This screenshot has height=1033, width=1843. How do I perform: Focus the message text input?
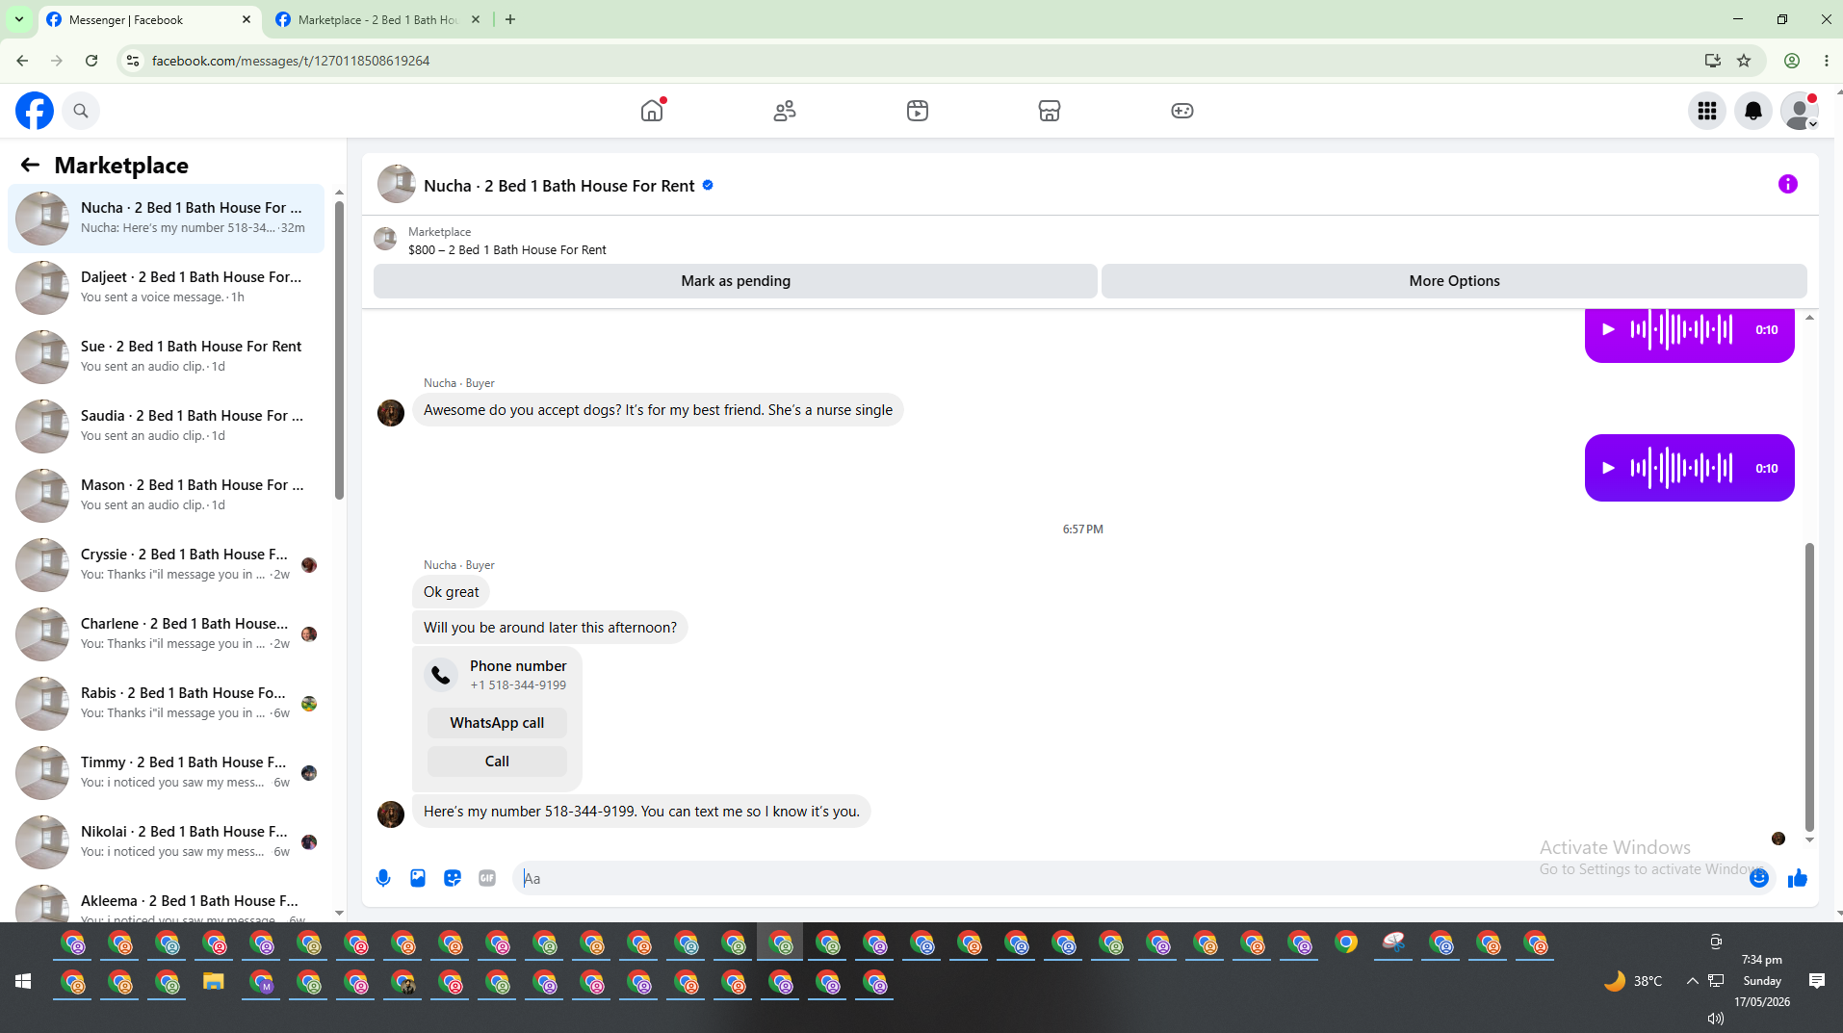coord(1131,878)
